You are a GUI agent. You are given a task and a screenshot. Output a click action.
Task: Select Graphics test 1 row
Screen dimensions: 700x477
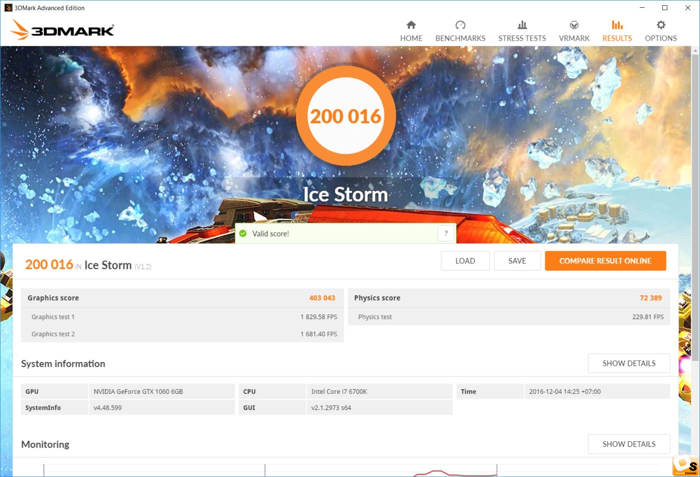coord(182,317)
